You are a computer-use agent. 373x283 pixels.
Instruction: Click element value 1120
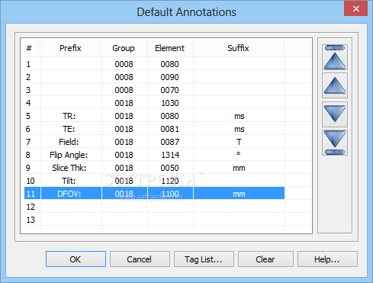pyautogui.click(x=170, y=181)
